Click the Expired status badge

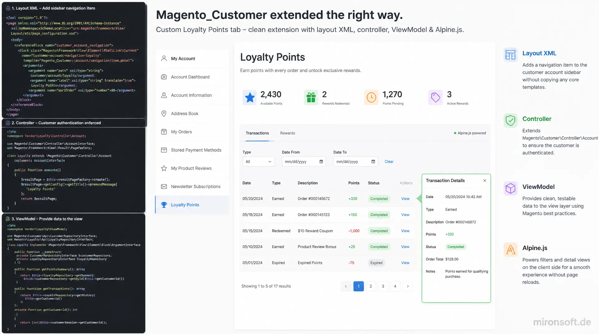[x=376, y=263]
